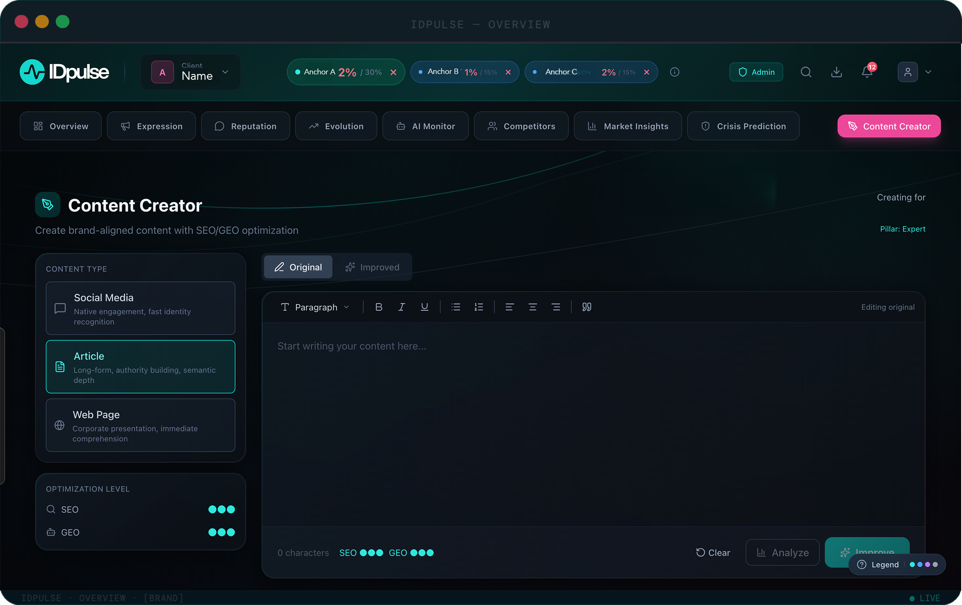962x605 pixels.
Task: Click the question mark icon on Legend
Action: point(862,565)
